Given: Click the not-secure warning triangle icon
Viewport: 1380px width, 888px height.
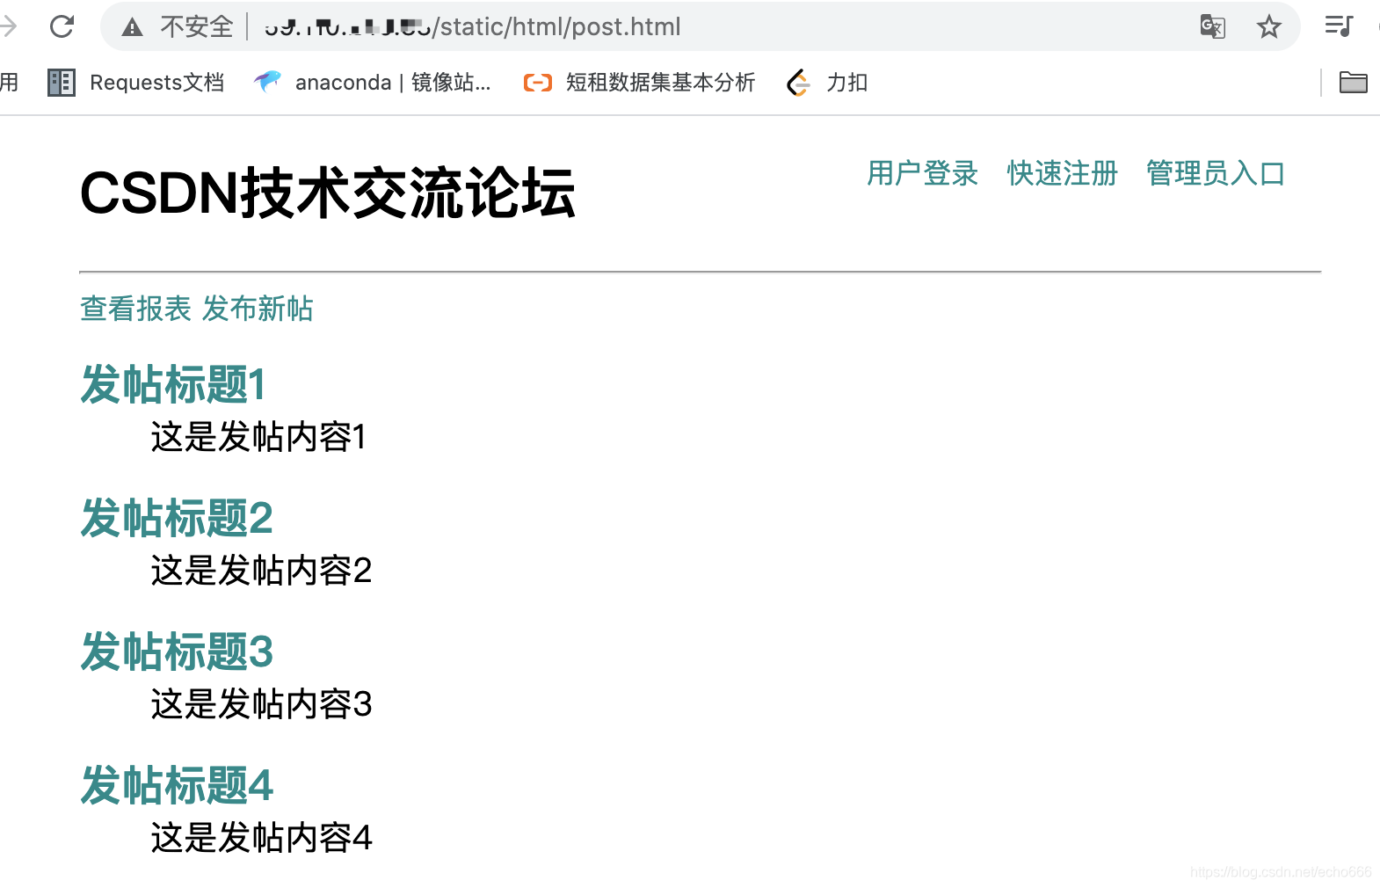Looking at the screenshot, I should click(133, 27).
